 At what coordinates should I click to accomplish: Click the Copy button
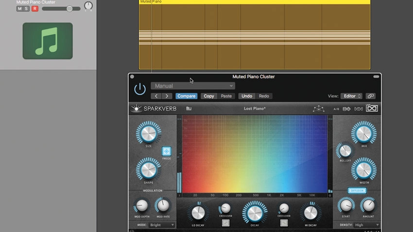coord(209,96)
